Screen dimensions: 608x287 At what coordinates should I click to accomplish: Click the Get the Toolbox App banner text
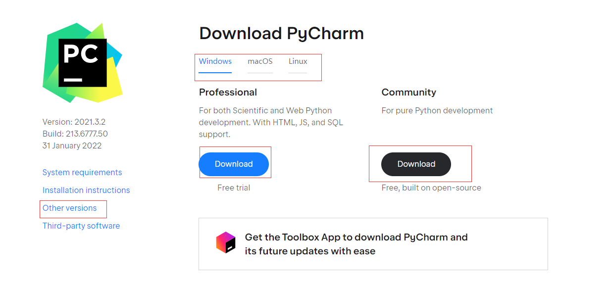tap(356, 244)
